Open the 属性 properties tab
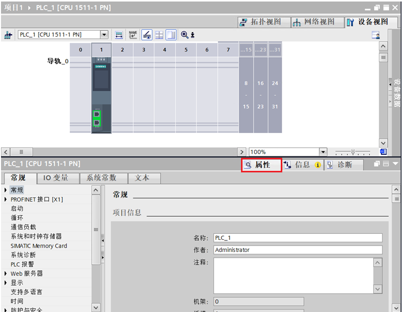Screen dimensions: 402x312 pyautogui.click(x=262, y=165)
